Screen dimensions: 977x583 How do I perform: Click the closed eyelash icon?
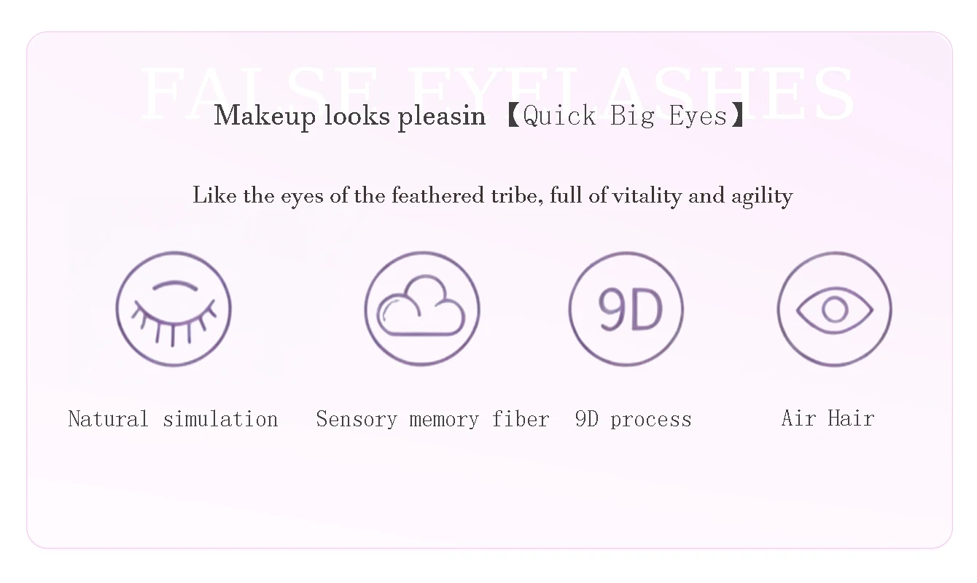[x=174, y=309]
